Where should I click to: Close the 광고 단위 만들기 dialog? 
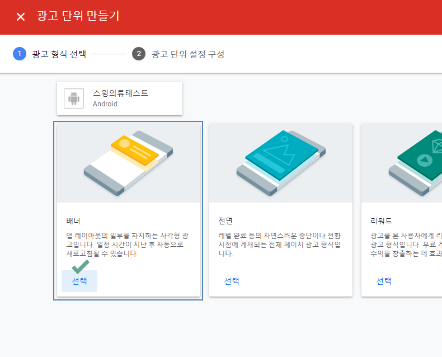pos(21,17)
